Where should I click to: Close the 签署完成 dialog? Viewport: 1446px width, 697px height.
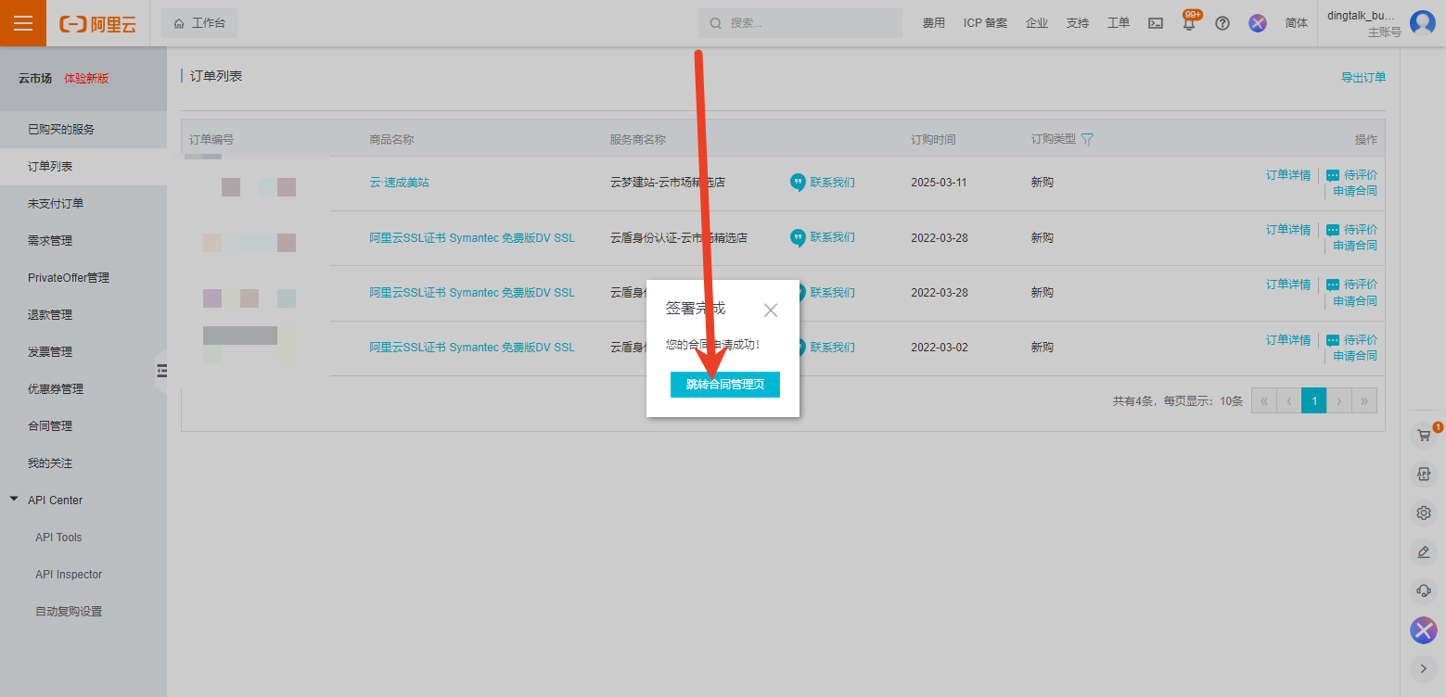click(771, 310)
